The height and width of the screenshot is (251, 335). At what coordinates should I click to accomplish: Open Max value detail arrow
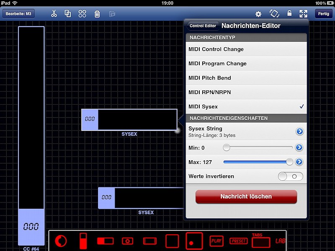click(299, 162)
